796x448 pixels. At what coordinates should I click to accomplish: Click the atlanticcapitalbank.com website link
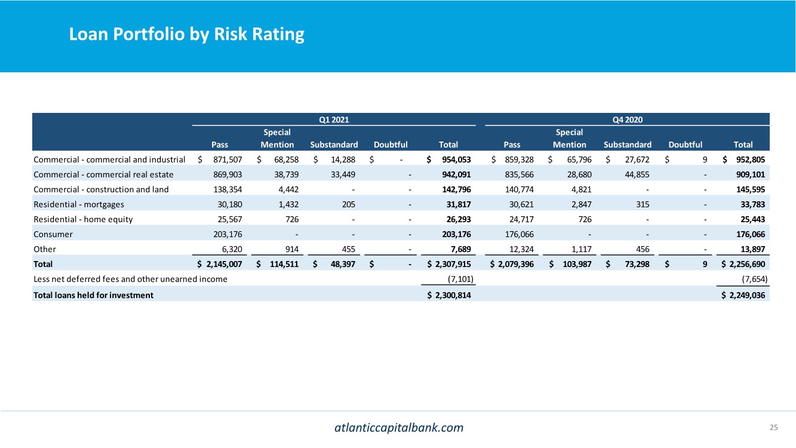[398, 427]
